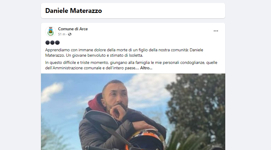The image size is (271, 150).
Task: Open the post options three-dot menu
Action: [216, 31]
